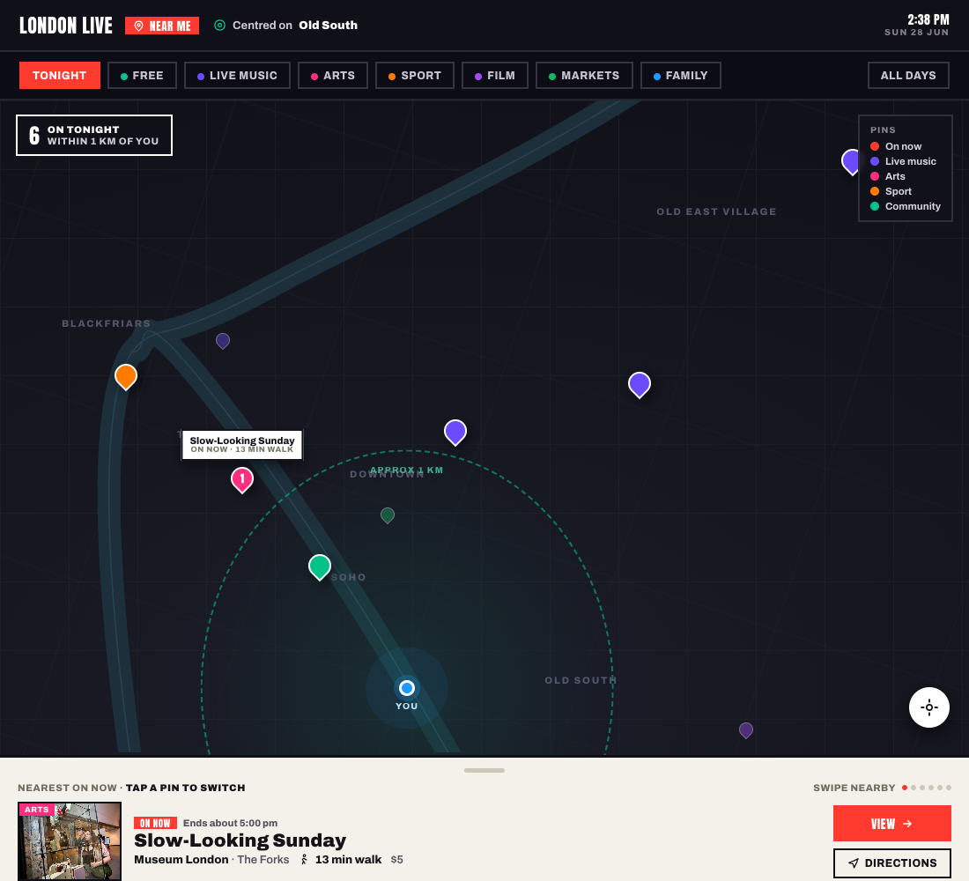Toggle the Near Me location button

(x=162, y=26)
